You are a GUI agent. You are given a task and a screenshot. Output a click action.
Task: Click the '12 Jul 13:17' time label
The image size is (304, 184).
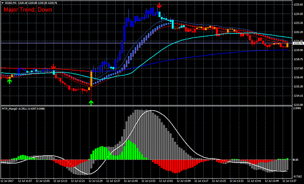201,181
